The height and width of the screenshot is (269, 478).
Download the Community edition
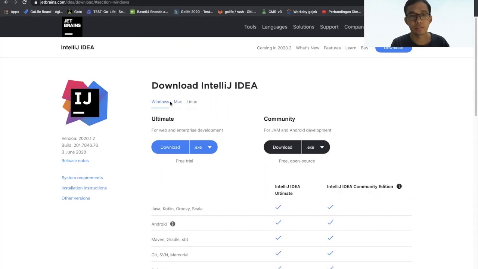[283, 147]
